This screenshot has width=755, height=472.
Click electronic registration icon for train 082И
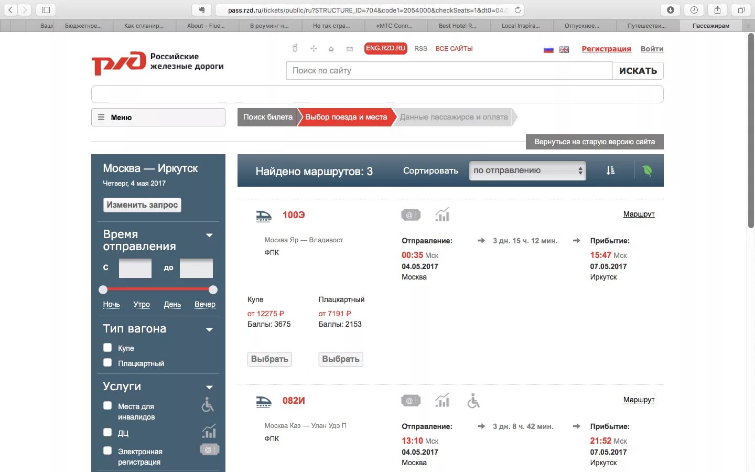point(411,401)
